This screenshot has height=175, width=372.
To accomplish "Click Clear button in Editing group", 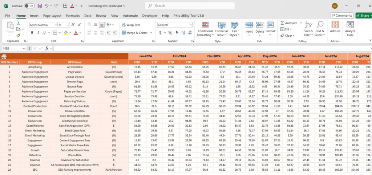I will click(x=287, y=35).
